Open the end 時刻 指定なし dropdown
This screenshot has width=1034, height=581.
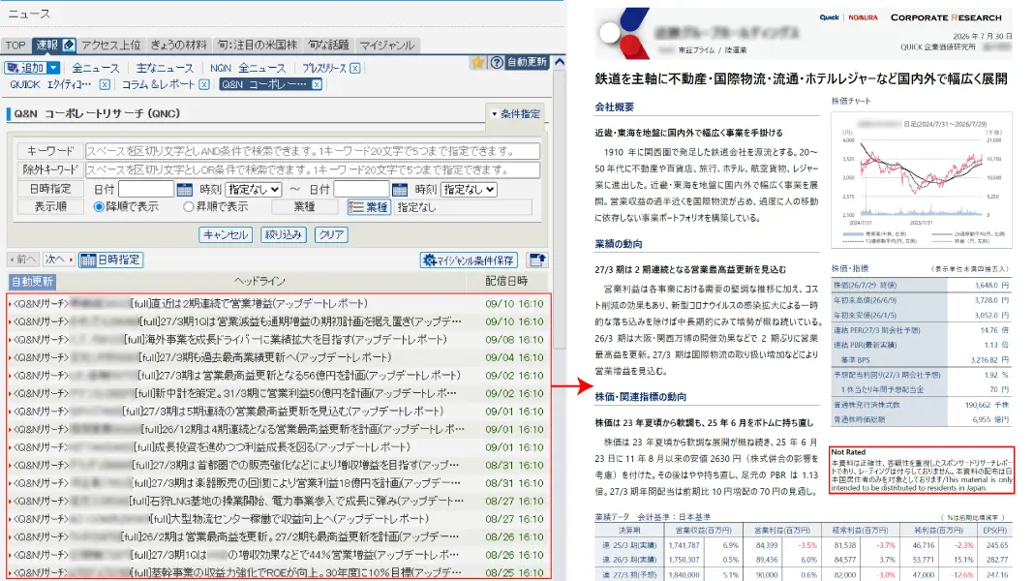pyautogui.click(x=469, y=189)
